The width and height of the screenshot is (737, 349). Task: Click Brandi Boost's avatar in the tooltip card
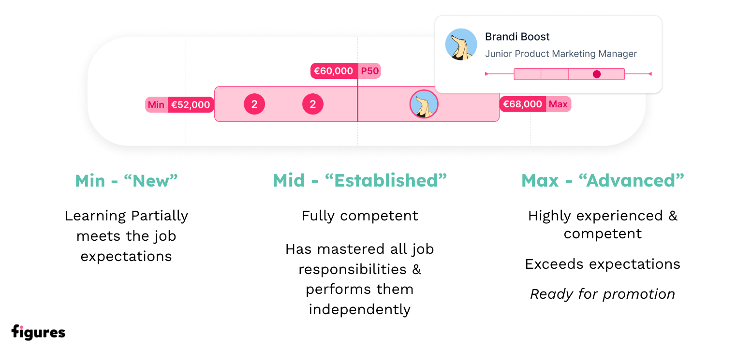coord(461,44)
